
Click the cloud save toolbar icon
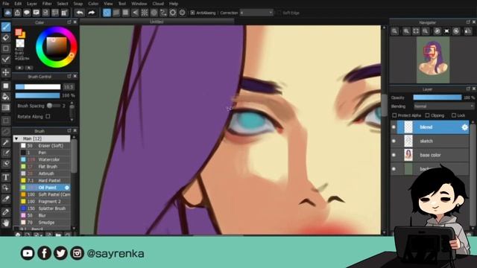8,13
